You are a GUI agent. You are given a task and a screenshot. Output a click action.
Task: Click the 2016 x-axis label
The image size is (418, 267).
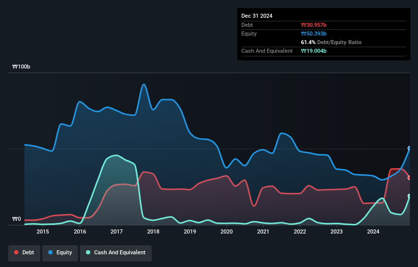tap(80, 231)
